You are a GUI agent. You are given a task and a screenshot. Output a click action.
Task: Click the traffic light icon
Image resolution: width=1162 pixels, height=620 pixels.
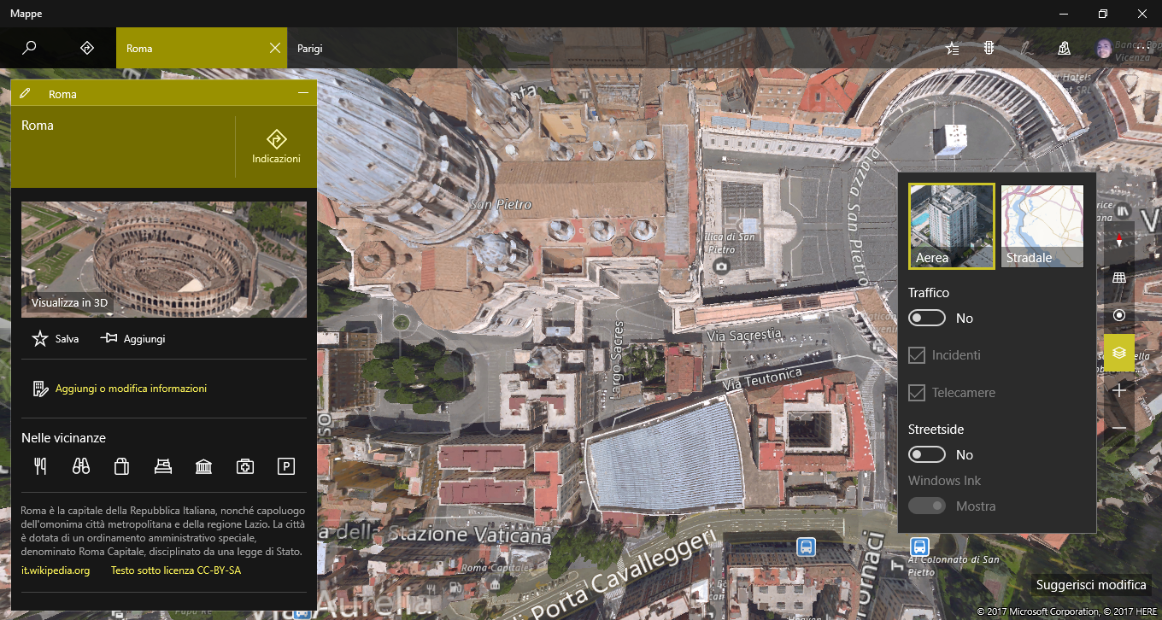pos(989,49)
